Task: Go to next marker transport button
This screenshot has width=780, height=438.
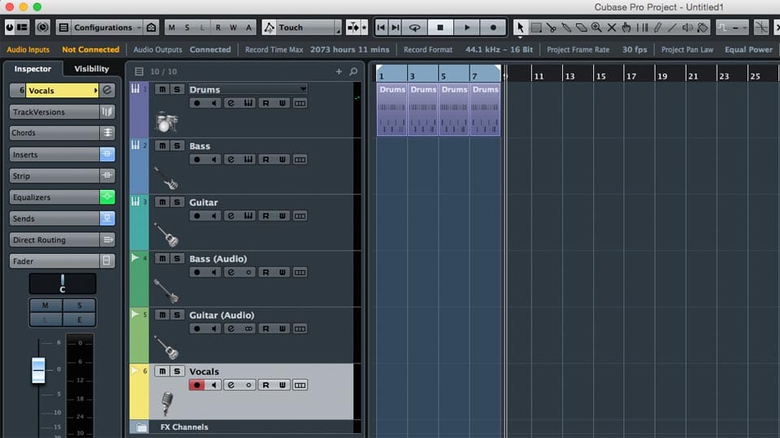Action: click(x=396, y=28)
